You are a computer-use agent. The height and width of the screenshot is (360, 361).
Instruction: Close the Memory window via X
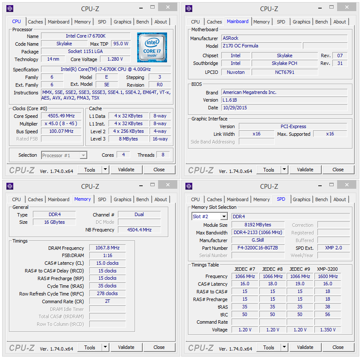coord(168,184)
